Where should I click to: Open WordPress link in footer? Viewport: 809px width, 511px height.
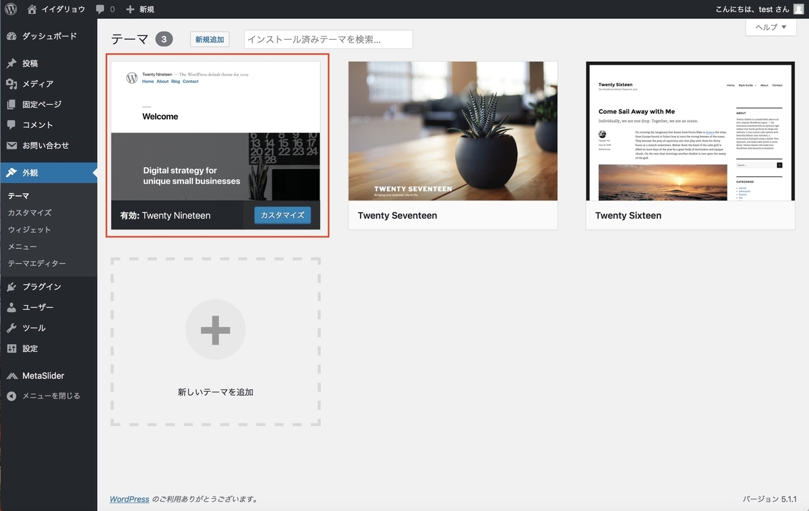[x=129, y=499]
